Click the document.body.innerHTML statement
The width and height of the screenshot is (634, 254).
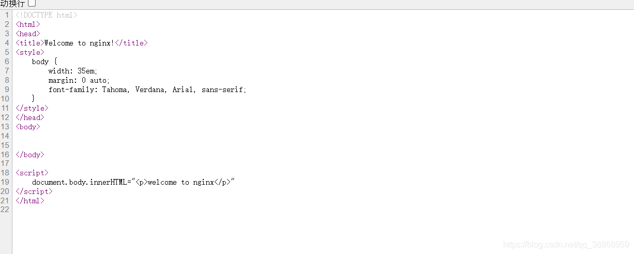(133, 182)
